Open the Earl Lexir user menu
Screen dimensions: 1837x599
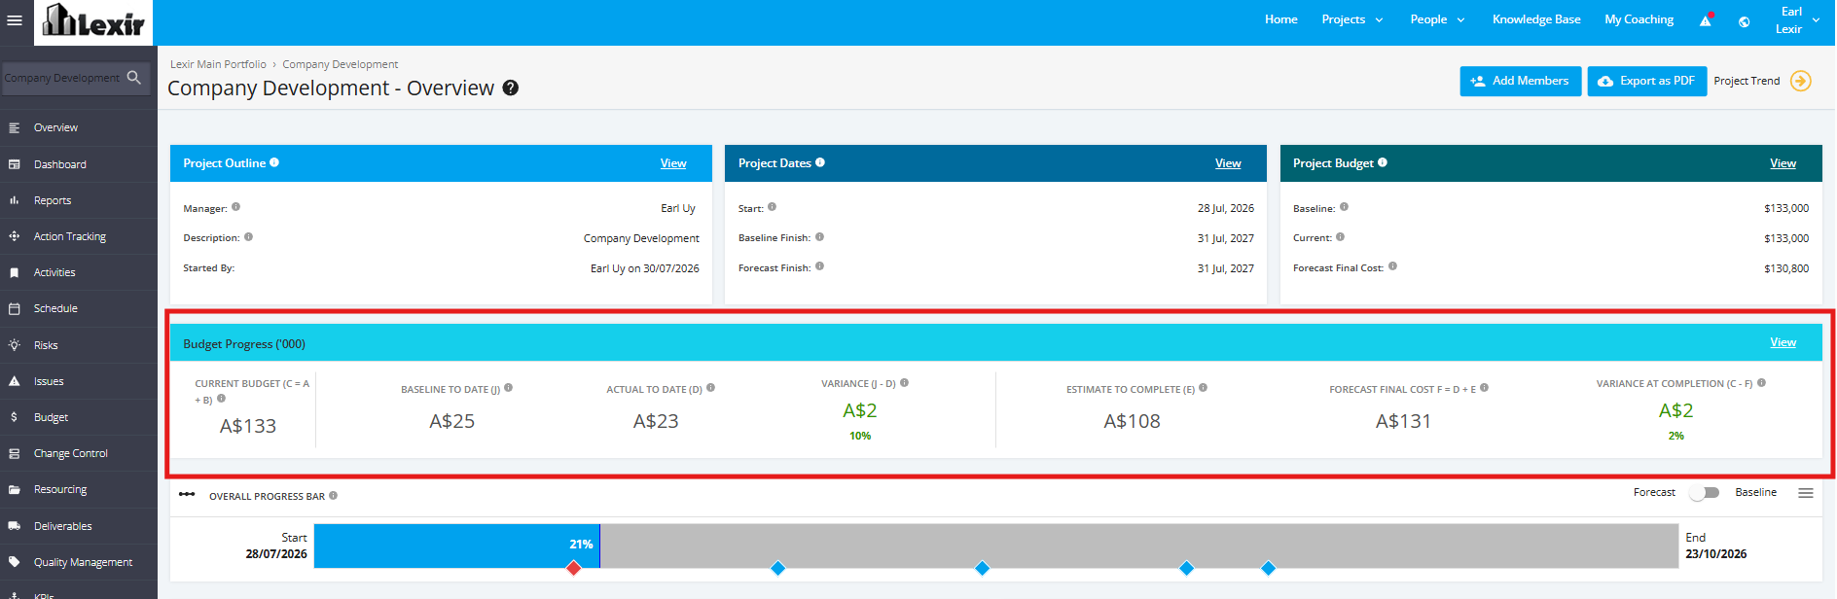click(1798, 20)
